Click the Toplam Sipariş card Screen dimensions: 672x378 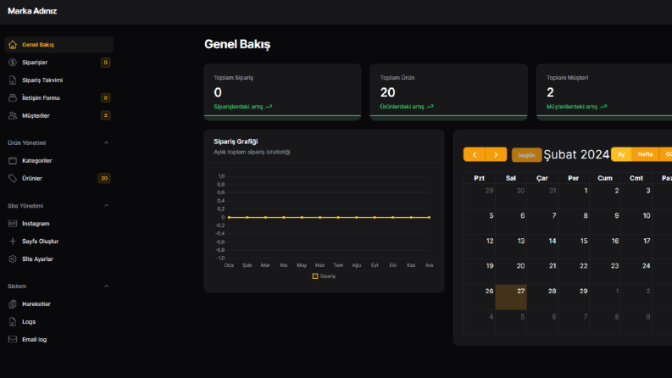point(282,92)
